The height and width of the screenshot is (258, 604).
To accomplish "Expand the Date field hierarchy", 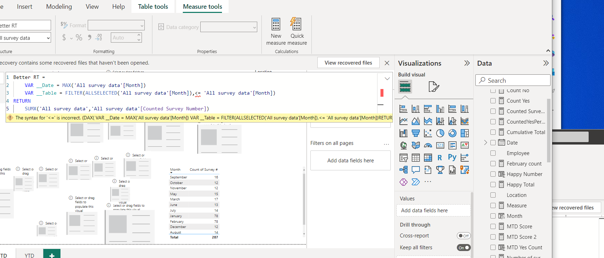I will (x=486, y=142).
